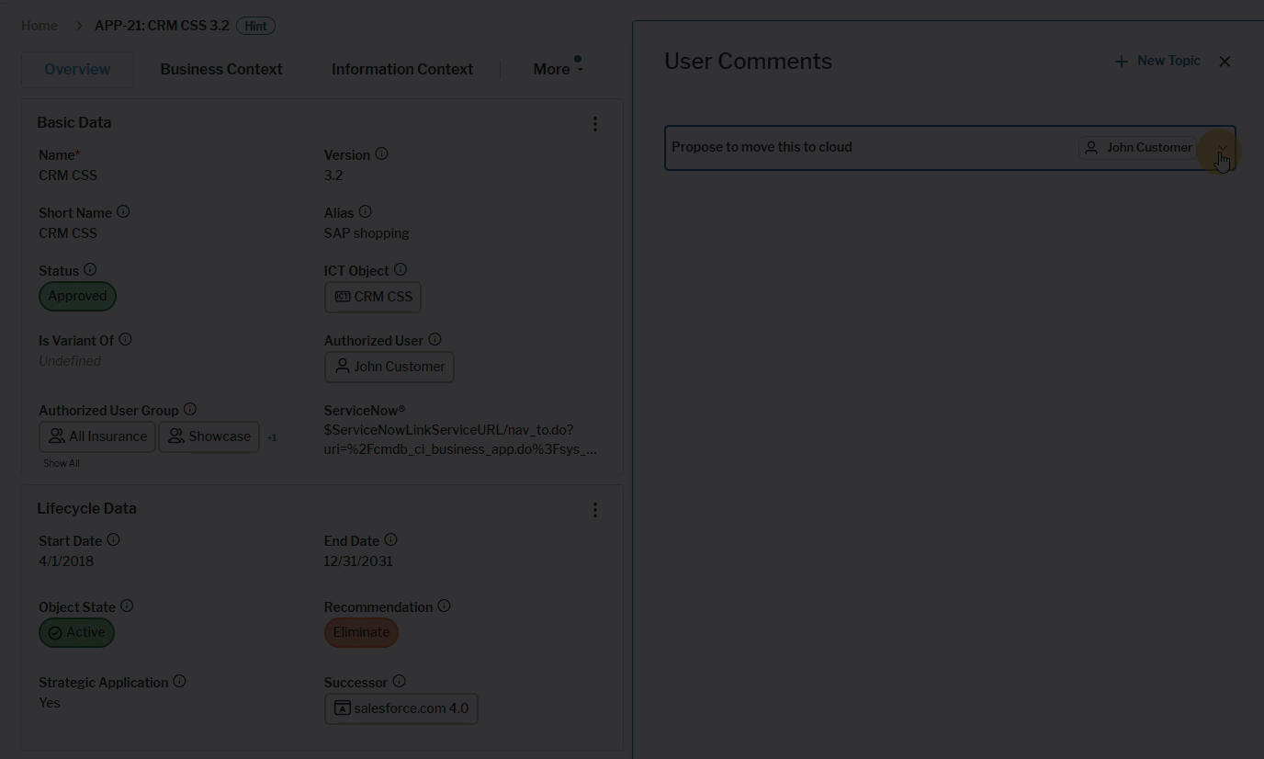Click the New Topic button

(1157, 61)
